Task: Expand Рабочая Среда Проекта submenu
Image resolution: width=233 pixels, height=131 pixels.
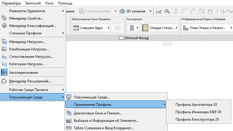Action: click(33, 90)
